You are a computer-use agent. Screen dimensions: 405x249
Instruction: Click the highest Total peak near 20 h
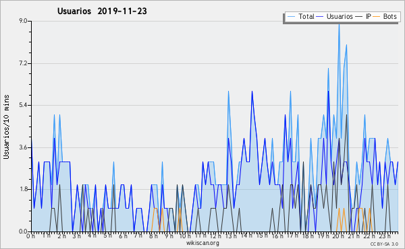(339, 24)
